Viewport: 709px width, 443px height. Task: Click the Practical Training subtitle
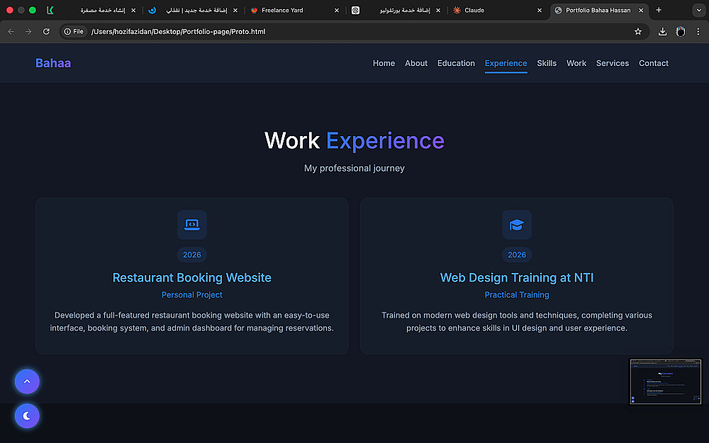517,295
